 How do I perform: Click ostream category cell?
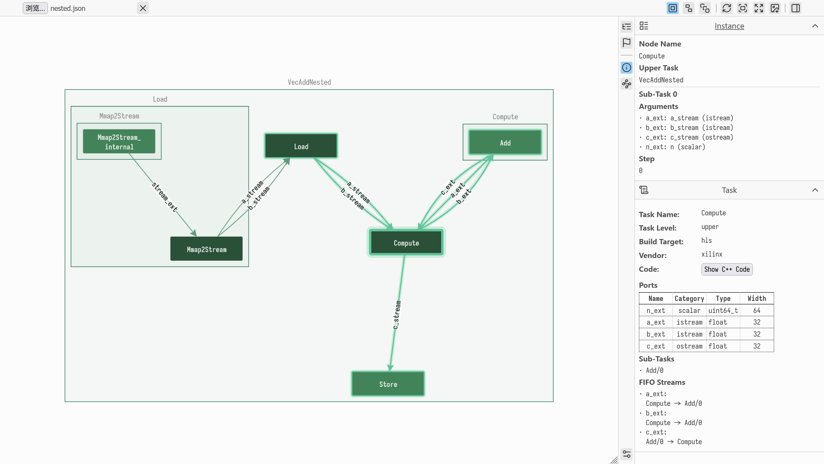pos(689,346)
